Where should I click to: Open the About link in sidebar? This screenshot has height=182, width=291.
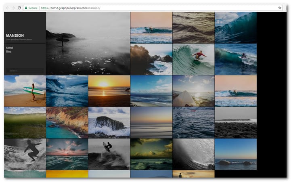point(9,48)
